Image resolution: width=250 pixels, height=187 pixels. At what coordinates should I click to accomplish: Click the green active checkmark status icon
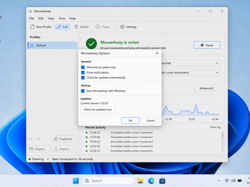[x=91, y=44]
